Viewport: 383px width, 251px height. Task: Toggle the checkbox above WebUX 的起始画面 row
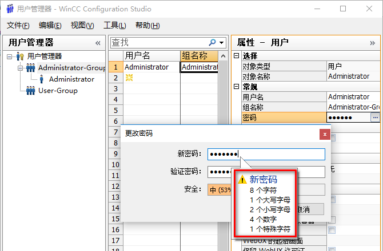(332, 230)
